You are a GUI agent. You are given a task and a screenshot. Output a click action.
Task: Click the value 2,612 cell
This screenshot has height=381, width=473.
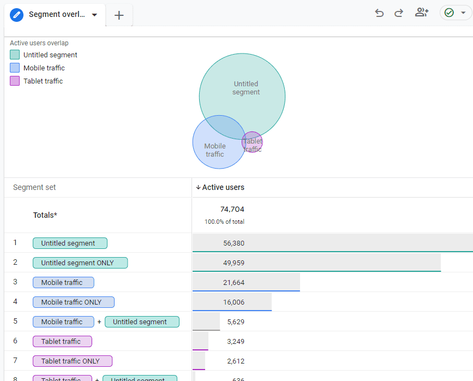pos(236,361)
